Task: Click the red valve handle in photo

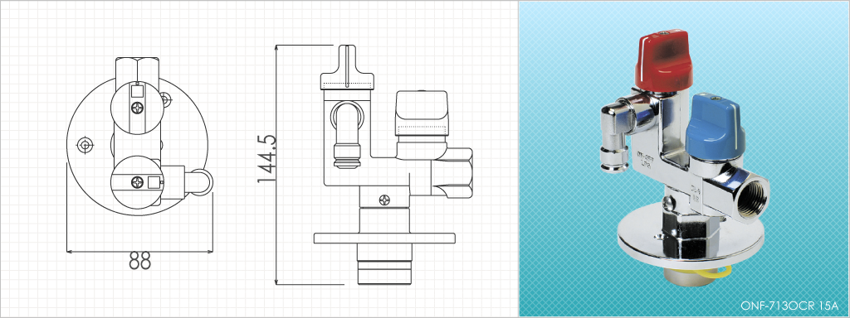Action: (664, 59)
